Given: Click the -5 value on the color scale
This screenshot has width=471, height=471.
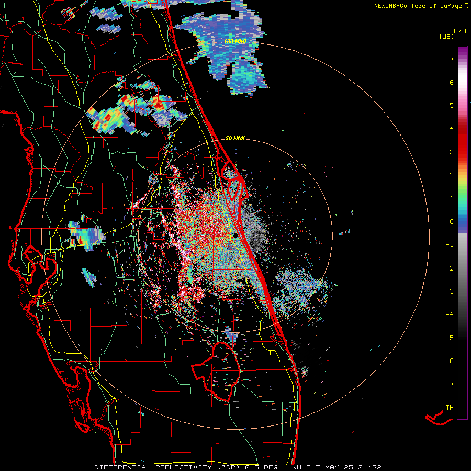Looking at the screenshot, I should (450, 338).
